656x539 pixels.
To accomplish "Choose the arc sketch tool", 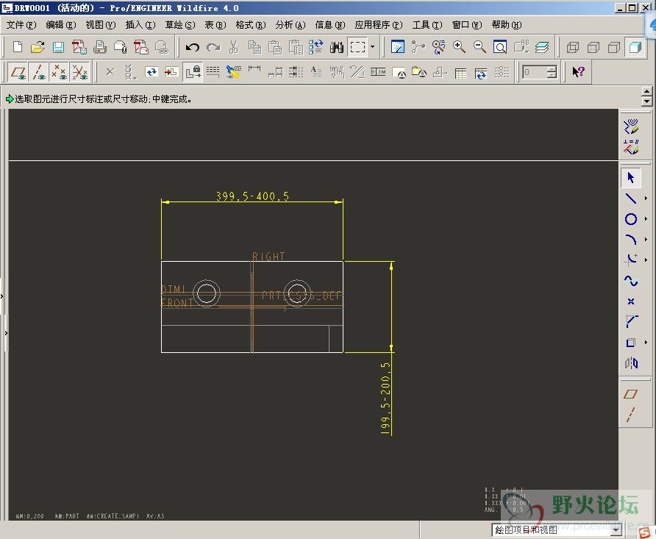I will coord(631,240).
